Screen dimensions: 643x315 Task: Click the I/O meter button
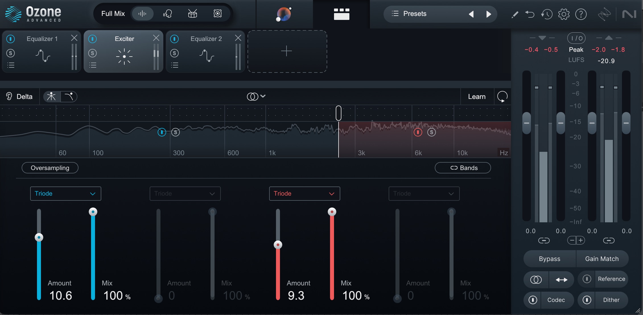pos(576,38)
